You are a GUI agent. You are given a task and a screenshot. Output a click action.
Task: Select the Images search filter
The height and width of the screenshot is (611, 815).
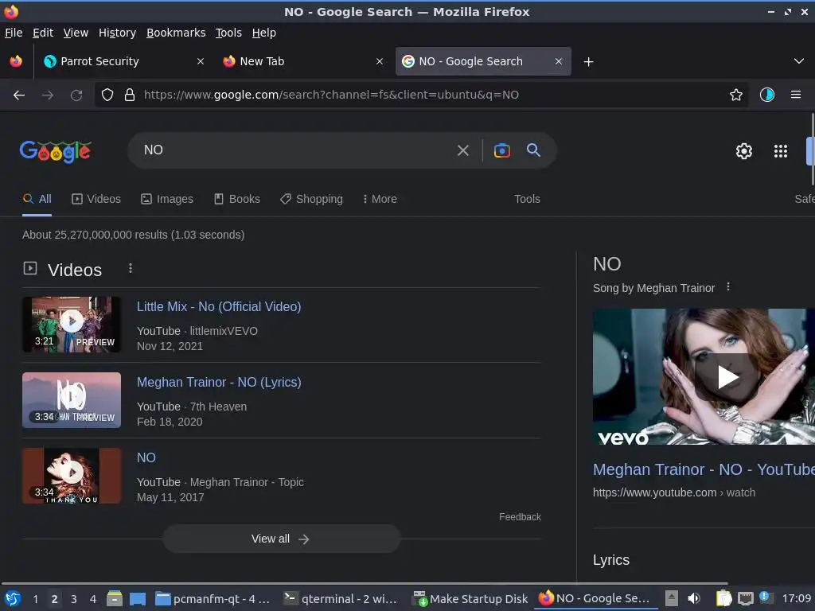pos(167,199)
